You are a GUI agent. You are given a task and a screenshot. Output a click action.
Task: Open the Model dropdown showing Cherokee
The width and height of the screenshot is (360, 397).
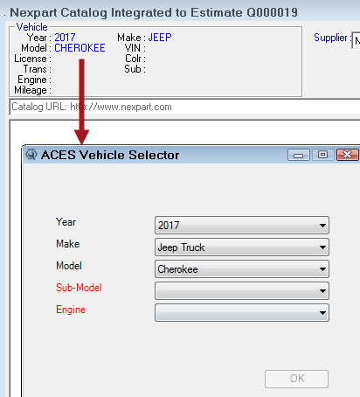(242, 269)
